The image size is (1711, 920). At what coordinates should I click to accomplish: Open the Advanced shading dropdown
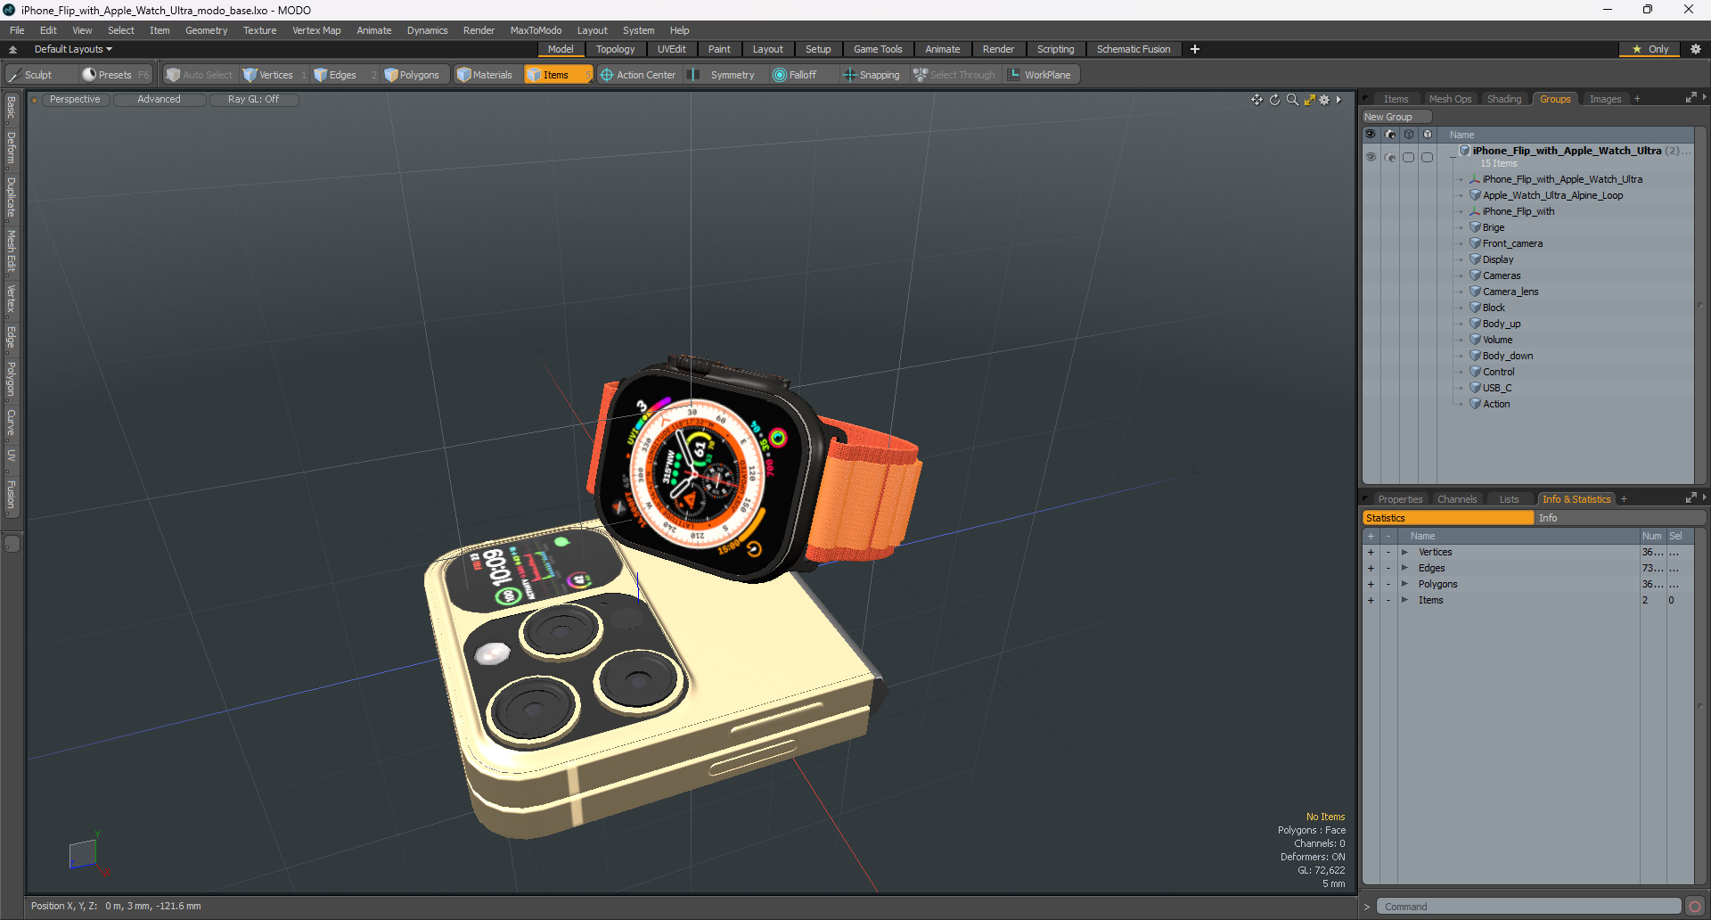click(159, 100)
